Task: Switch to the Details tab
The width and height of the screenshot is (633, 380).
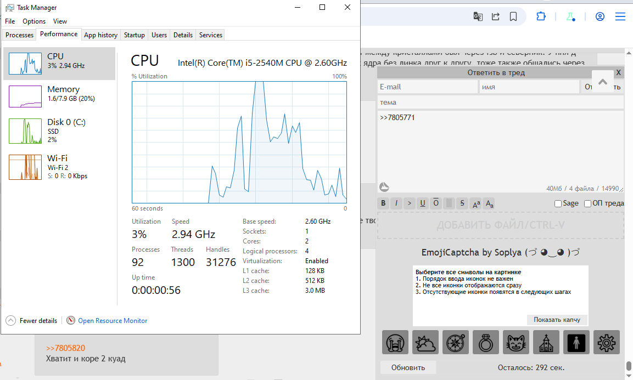Action: point(183,35)
